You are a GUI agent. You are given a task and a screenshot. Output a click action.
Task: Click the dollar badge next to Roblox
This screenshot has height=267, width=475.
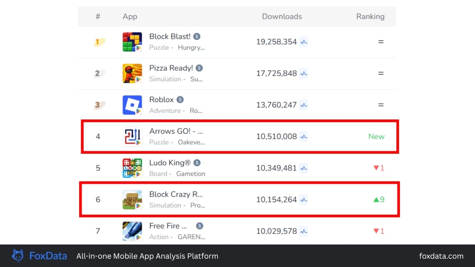coord(180,100)
